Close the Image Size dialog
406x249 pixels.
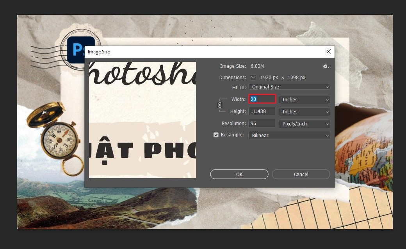point(329,51)
